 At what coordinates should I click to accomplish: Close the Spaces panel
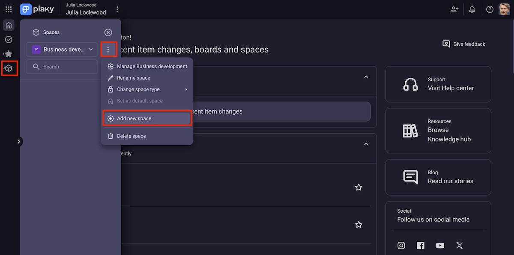coord(108,32)
